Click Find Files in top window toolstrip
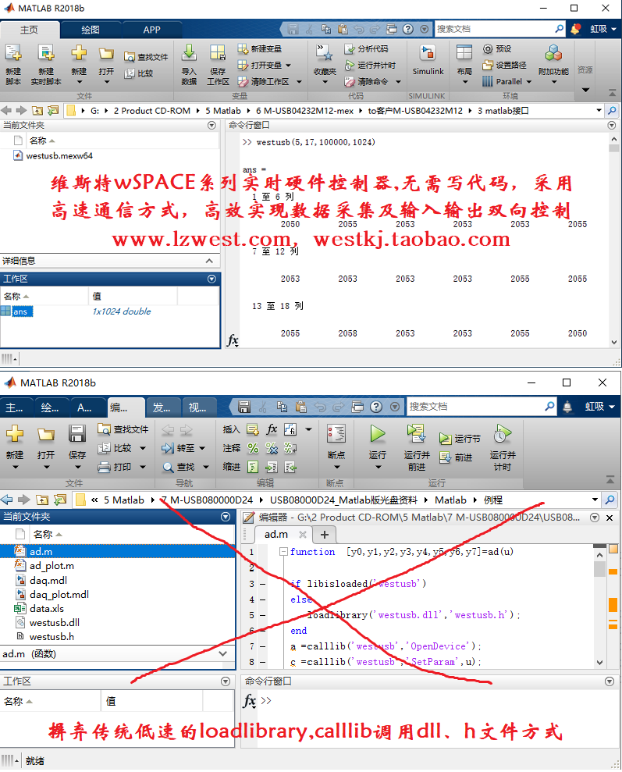This screenshot has height=772, width=622. tap(146, 57)
